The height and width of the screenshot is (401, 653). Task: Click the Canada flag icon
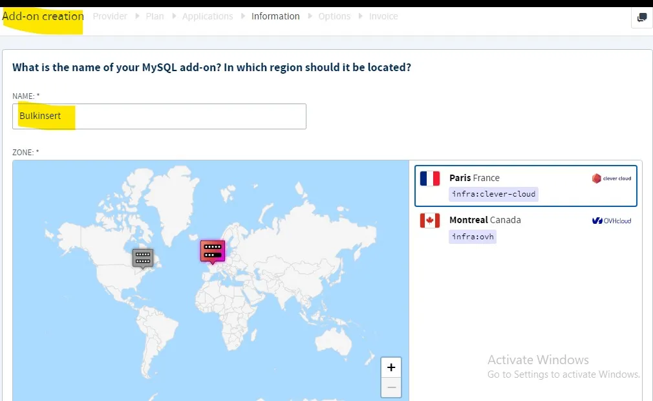point(430,221)
